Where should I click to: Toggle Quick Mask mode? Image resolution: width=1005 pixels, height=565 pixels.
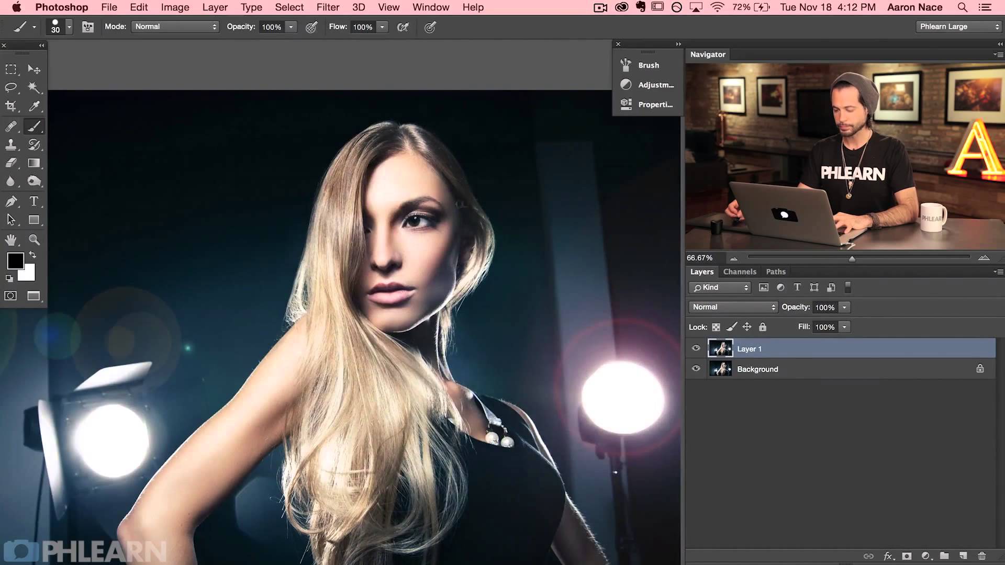click(x=10, y=296)
